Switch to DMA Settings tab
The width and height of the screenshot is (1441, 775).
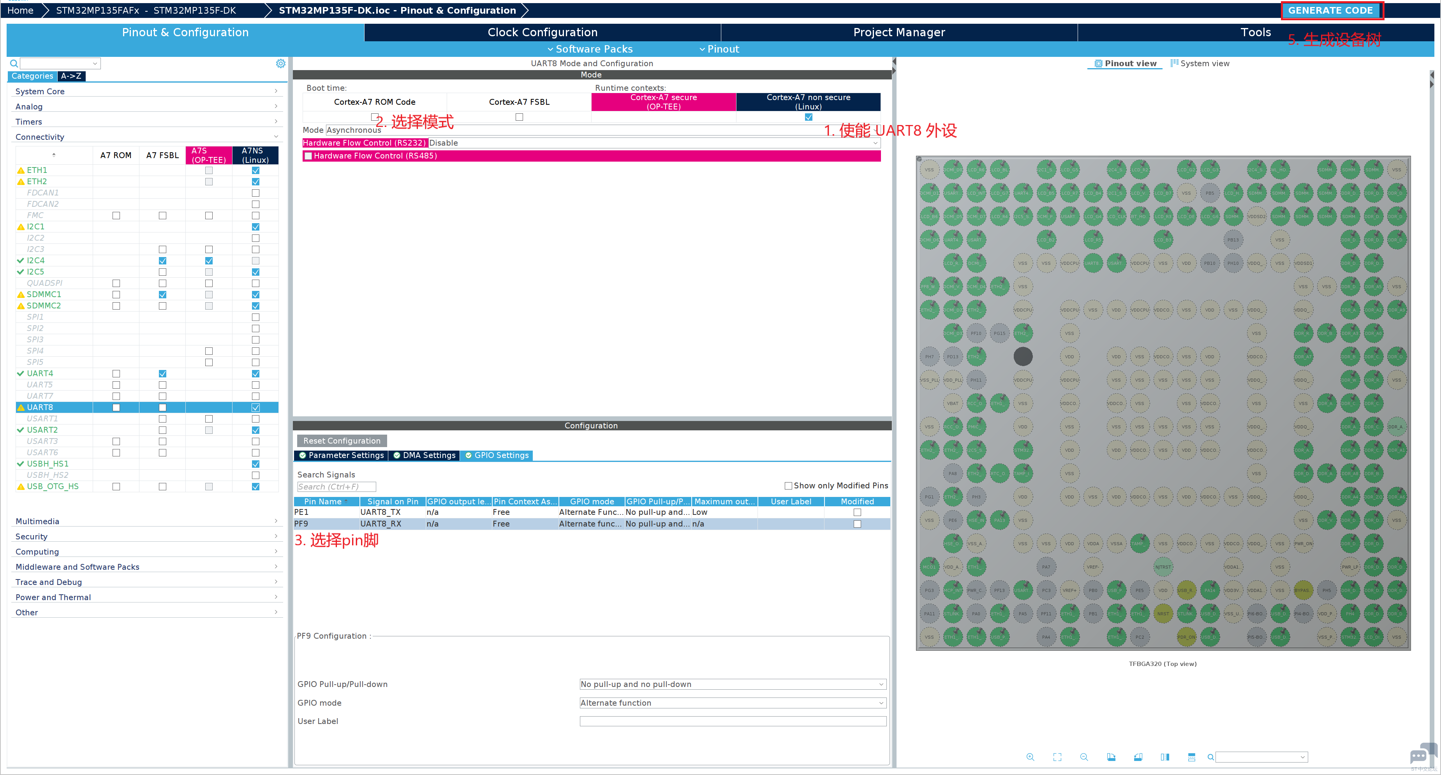[x=424, y=455]
